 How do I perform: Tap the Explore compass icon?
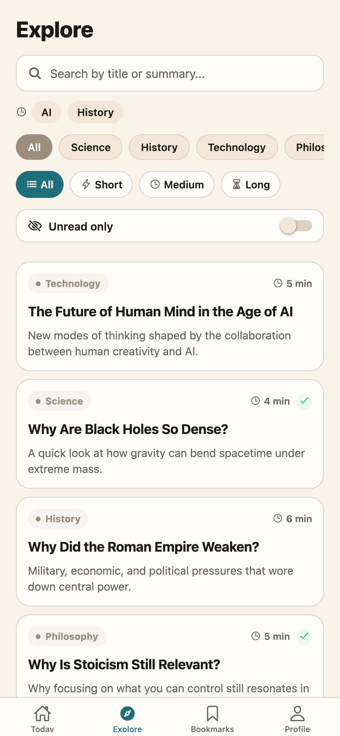point(127,713)
